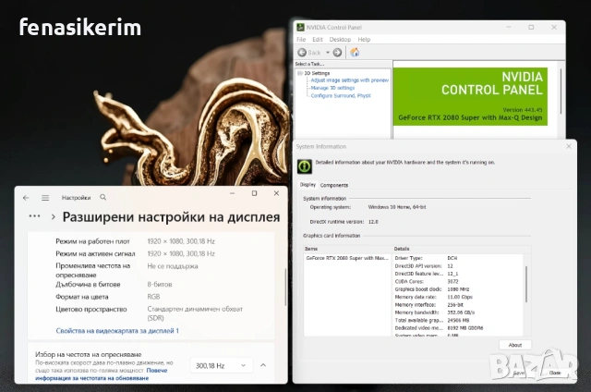Click the Windows 10 Home, 64-bit value

coord(397,207)
